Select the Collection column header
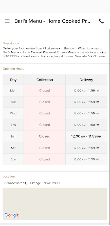 pos(45,80)
